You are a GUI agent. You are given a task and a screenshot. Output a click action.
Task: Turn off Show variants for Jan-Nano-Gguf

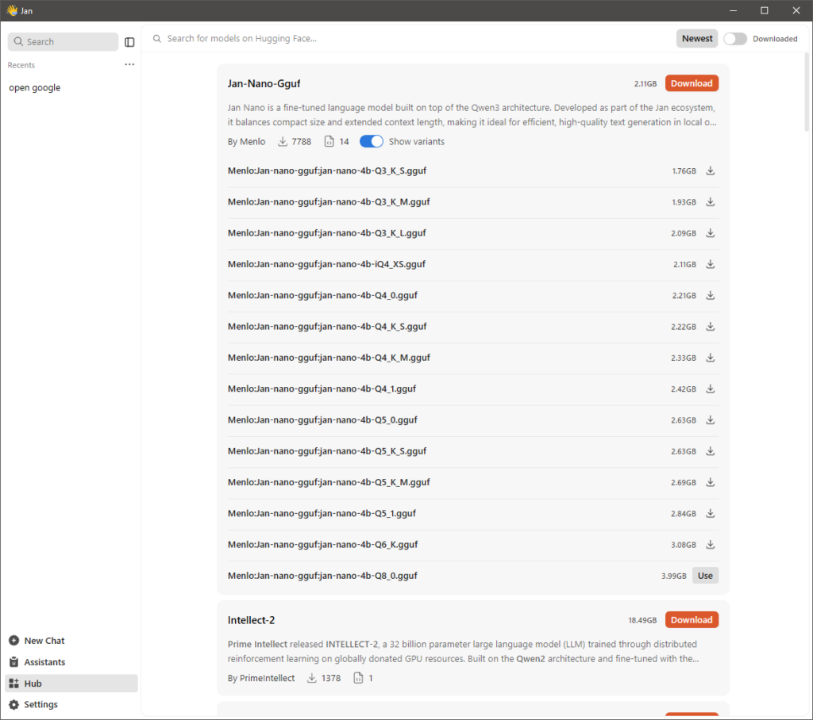[x=372, y=141]
